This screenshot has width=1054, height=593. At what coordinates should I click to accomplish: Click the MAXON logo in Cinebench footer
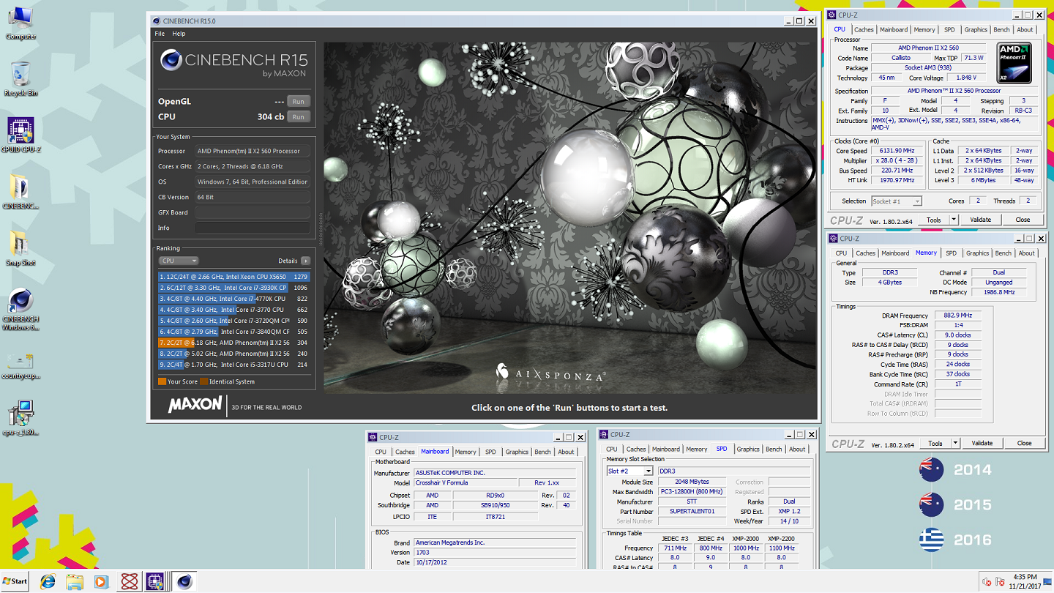tap(195, 404)
